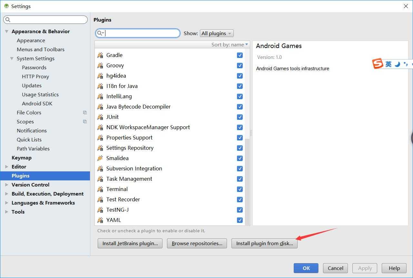
Task: Click the hg4idea plugin icon
Action: pos(100,76)
